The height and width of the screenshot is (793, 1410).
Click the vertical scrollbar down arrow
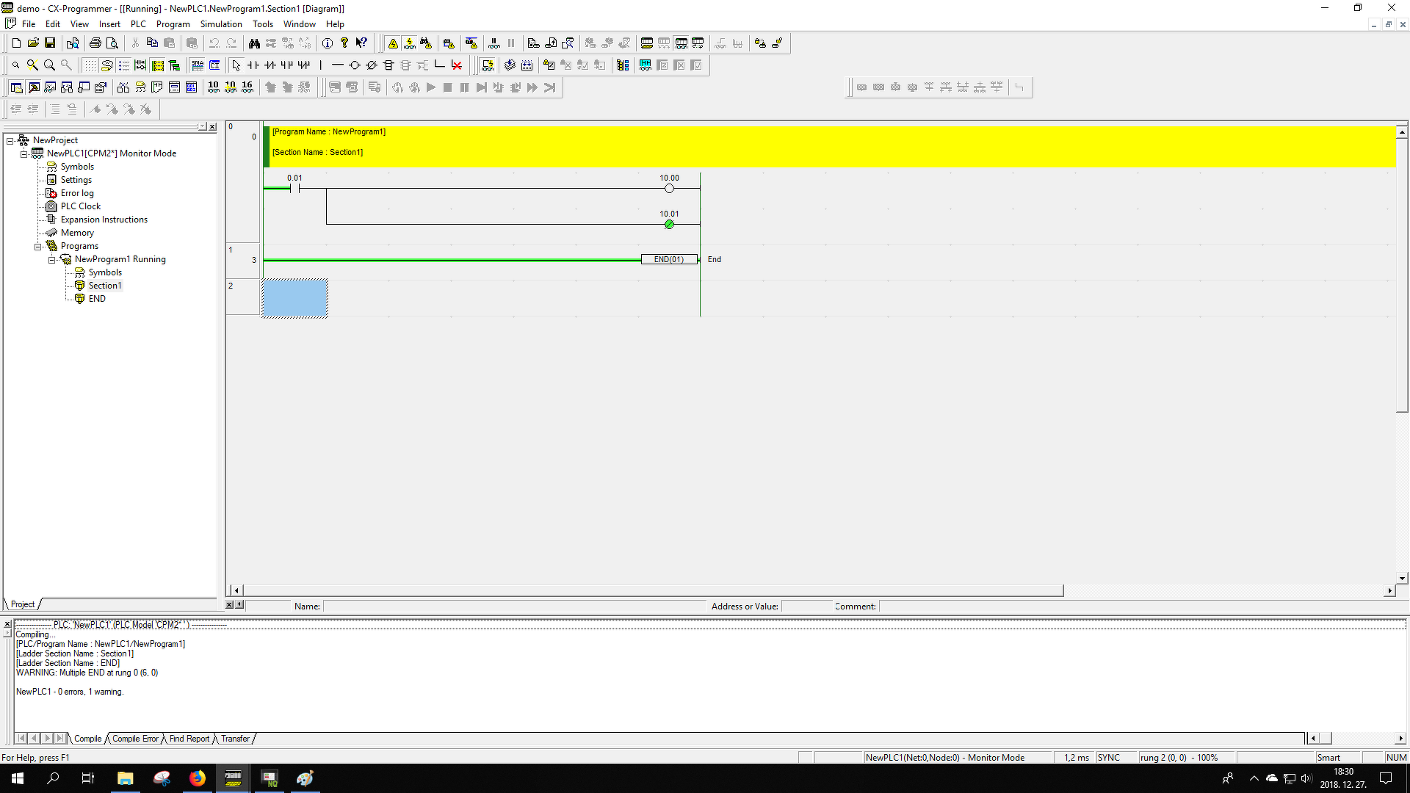pyautogui.click(x=1402, y=578)
